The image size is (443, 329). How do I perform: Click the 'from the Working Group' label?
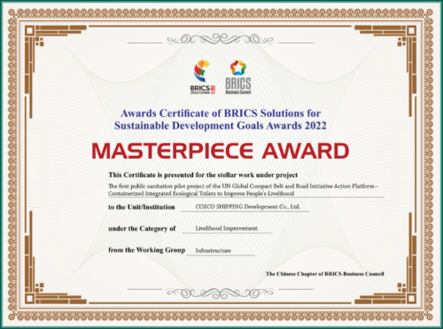coord(146,250)
